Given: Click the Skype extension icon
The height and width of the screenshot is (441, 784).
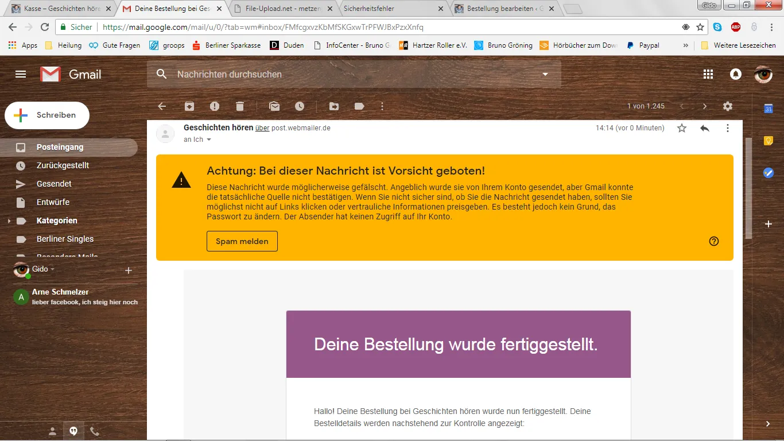Looking at the screenshot, I should point(717,27).
